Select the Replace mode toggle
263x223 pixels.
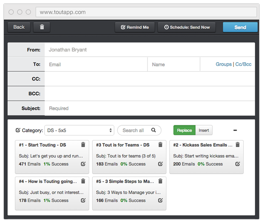coord(184,130)
